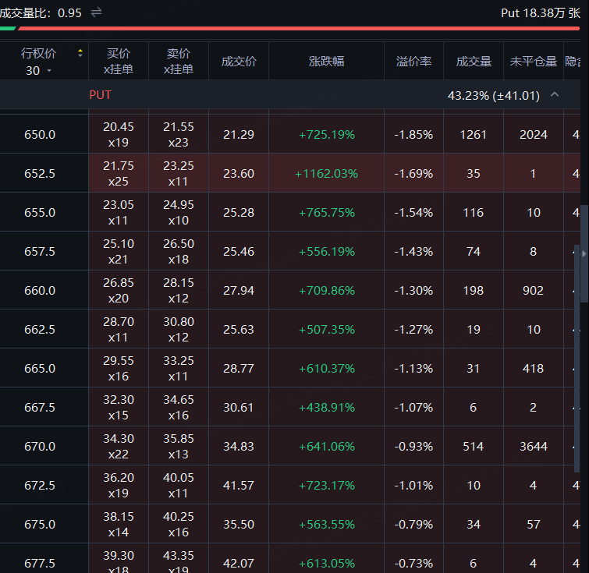Viewport: 589px width, 573px height.
Task: Click the 溢价率 column header
Action: (x=413, y=62)
